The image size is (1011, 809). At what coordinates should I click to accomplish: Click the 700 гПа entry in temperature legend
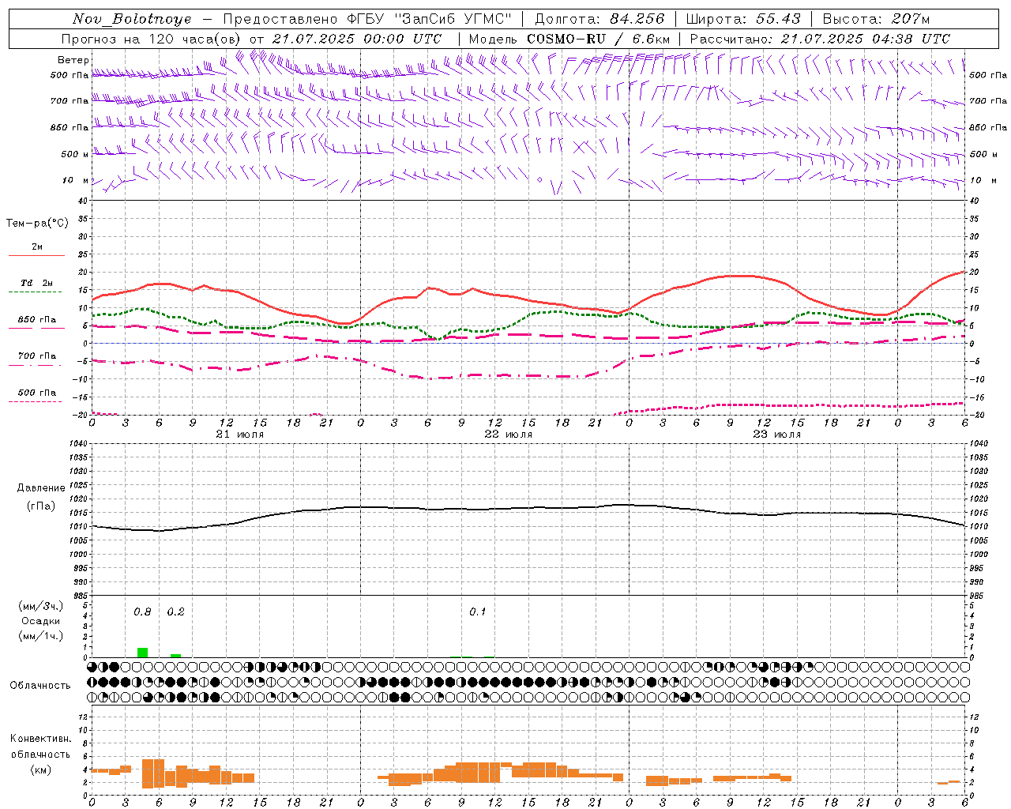click(37, 356)
